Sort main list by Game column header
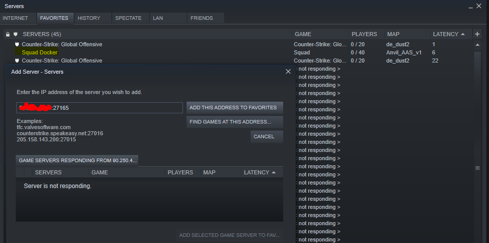The image size is (489, 243). pos(321,34)
